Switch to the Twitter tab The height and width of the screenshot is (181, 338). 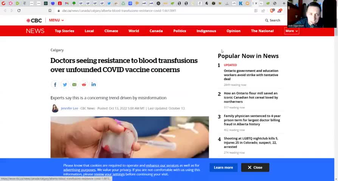[x=109, y=3]
